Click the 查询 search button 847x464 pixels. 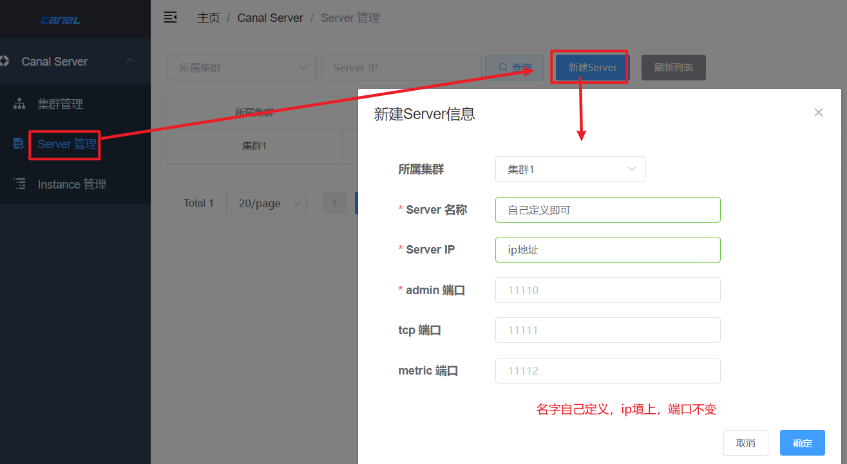pyautogui.click(x=515, y=68)
